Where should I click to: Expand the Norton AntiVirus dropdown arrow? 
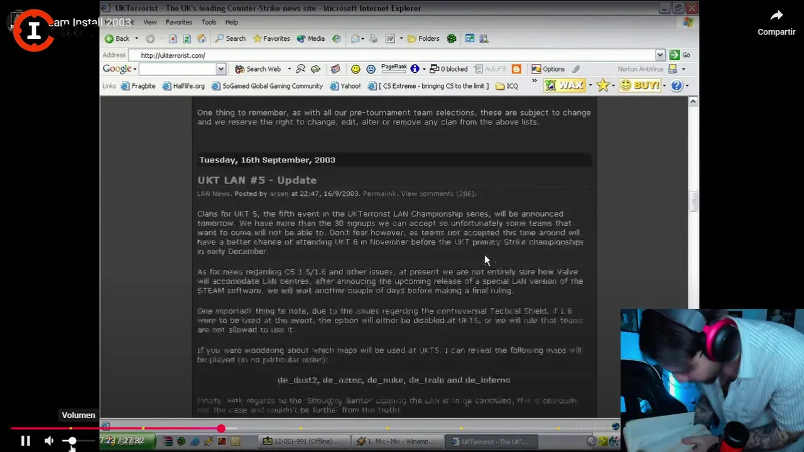pos(683,69)
